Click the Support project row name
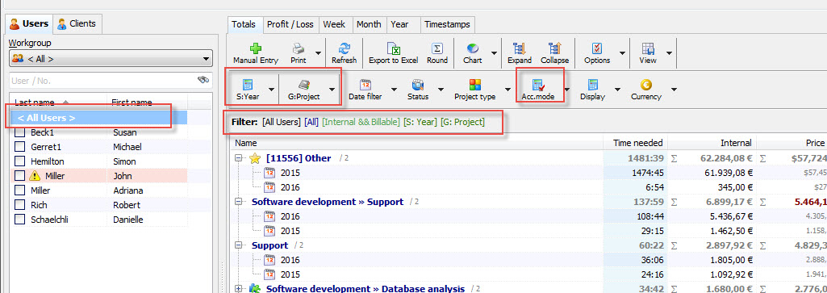This screenshot has height=293, width=827. [269, 245]
